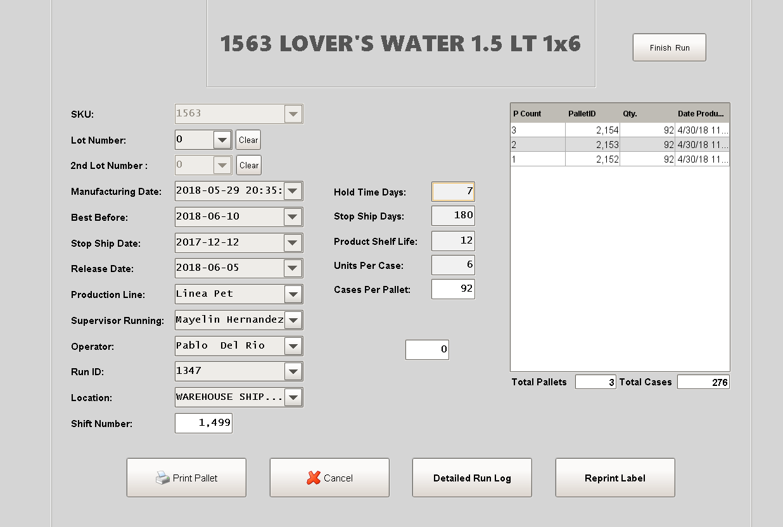Click the Shift Number input field

click(x=203, y=423)
